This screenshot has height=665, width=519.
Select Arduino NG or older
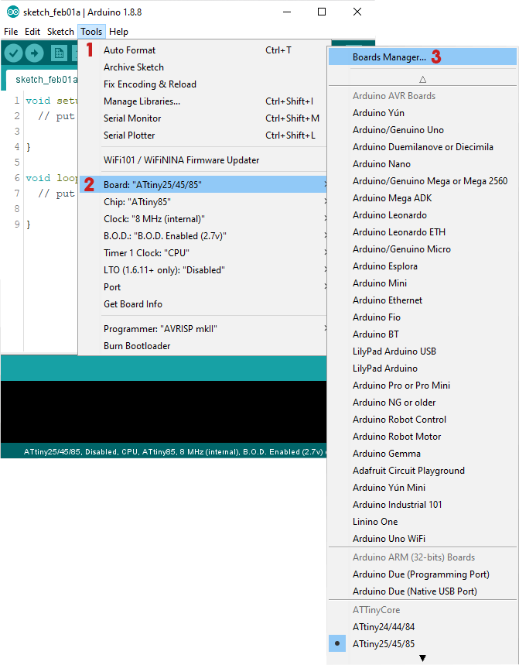tap(422, 402)
